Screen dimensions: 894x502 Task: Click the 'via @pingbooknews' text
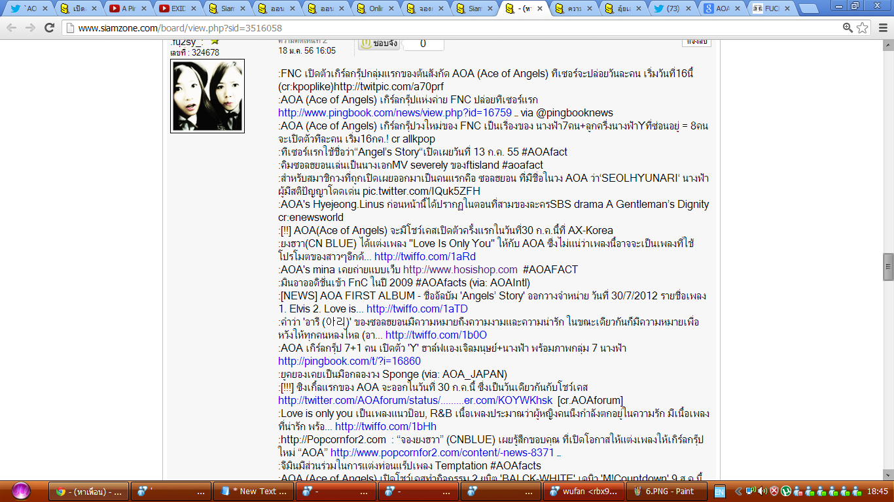(x=567, y=112)
